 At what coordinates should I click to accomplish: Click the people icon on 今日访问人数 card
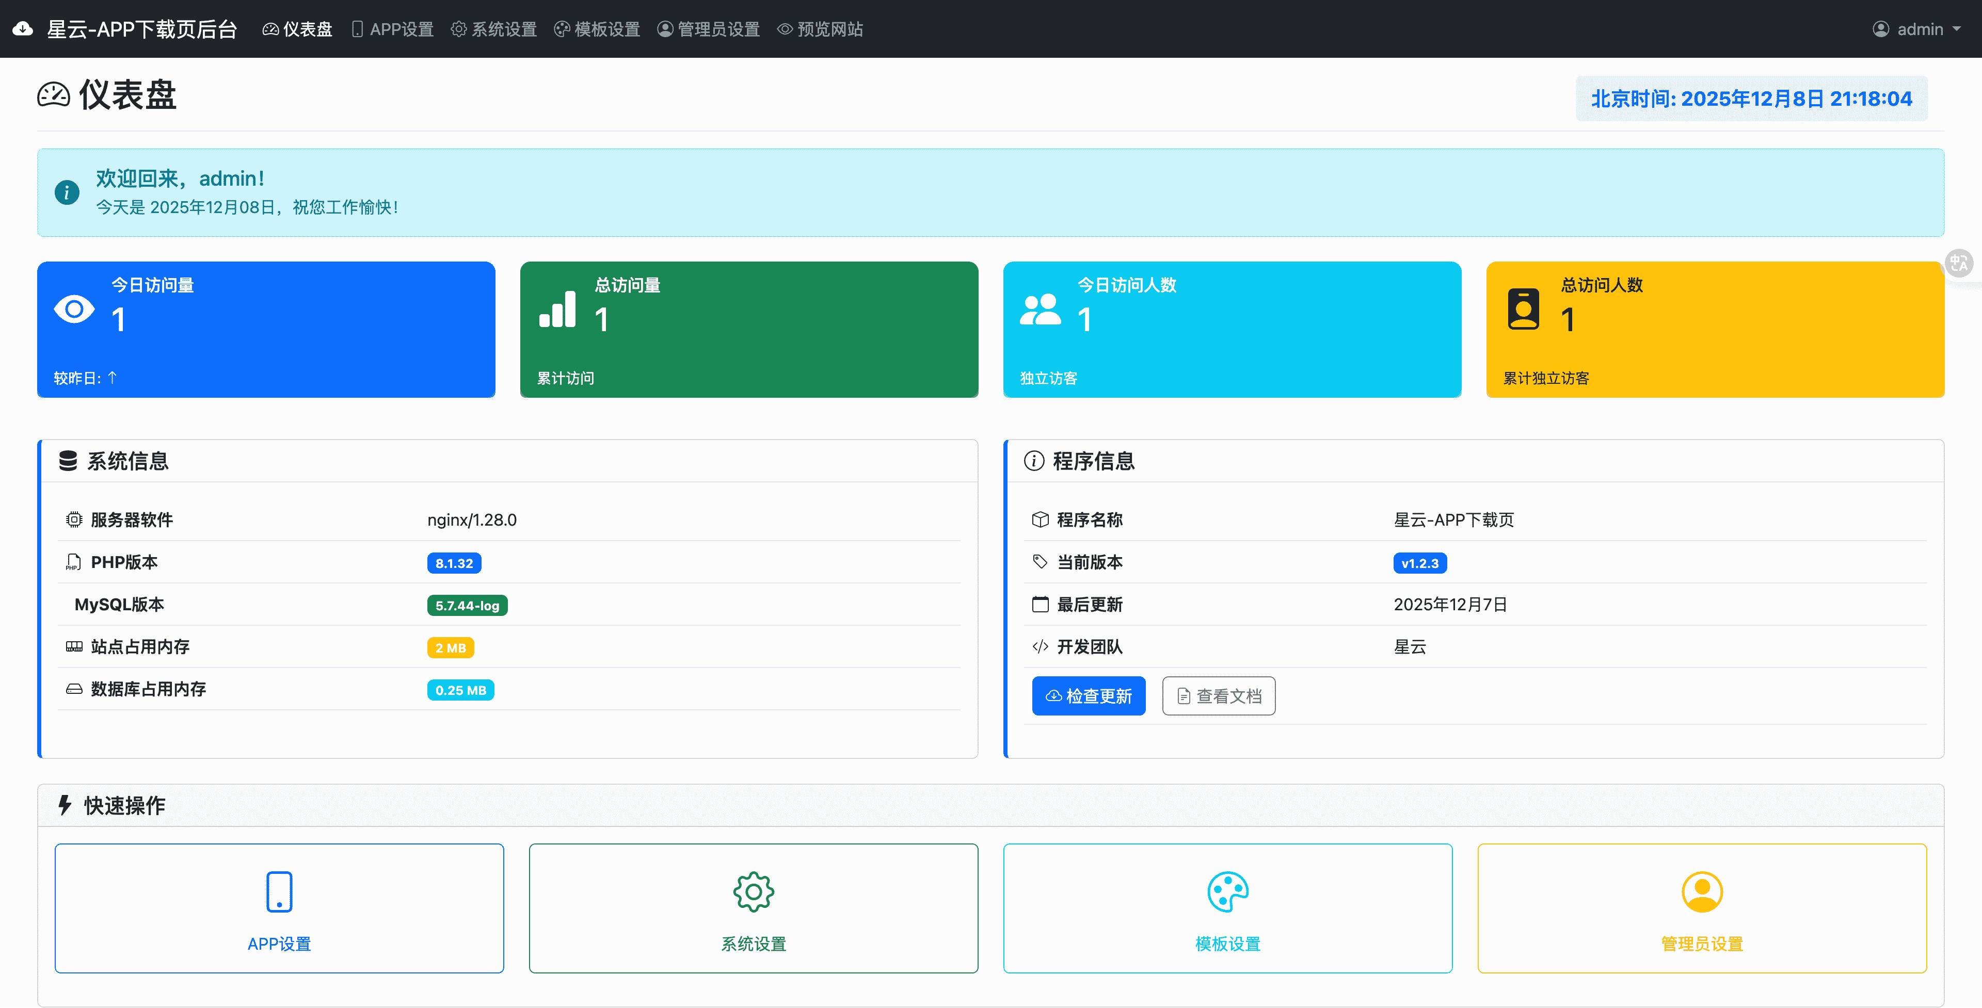(x=1040, y=309)
